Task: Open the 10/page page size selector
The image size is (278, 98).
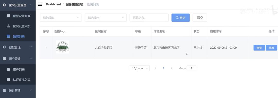Action: coord(139,68)
